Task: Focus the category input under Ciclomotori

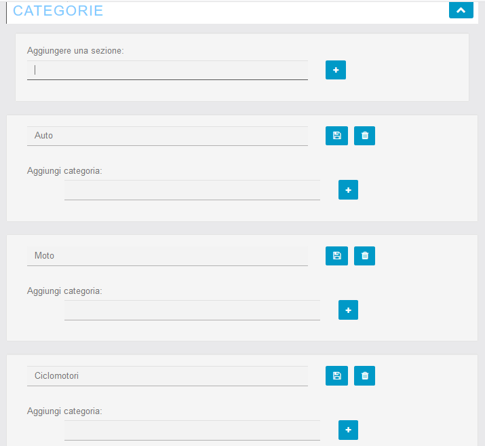Action: tap(192, 430)
